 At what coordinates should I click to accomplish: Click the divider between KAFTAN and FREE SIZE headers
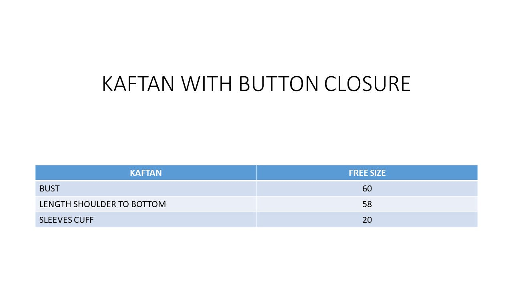[256, 173]
